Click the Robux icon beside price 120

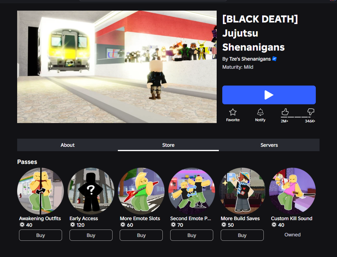click(73, 225)
